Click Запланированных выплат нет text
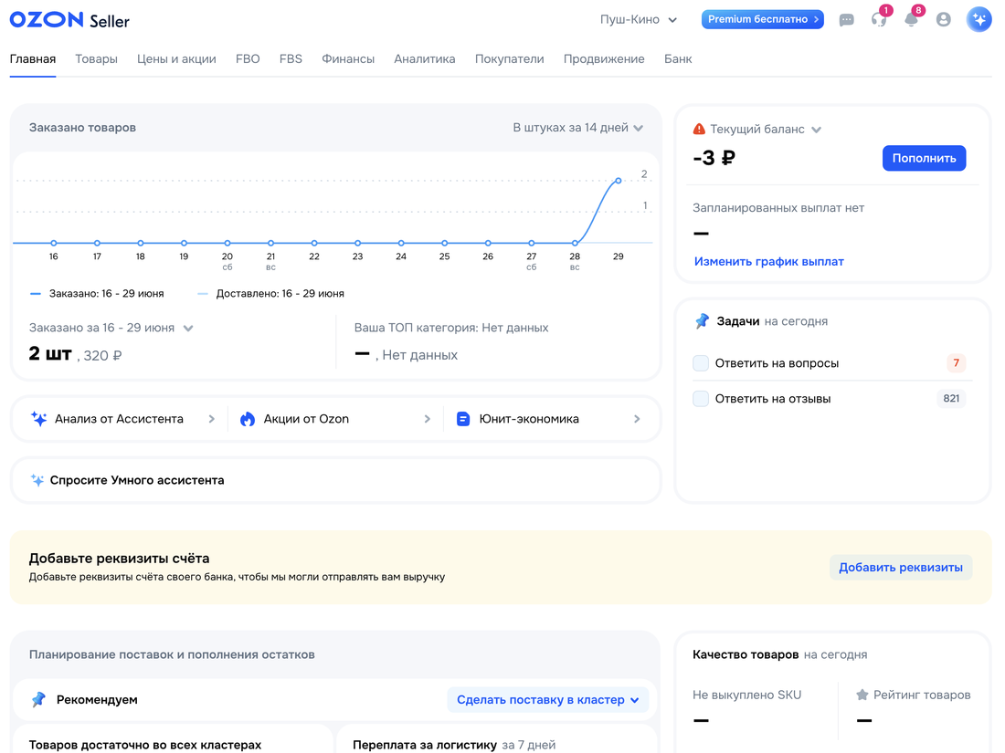 point(778,208)
